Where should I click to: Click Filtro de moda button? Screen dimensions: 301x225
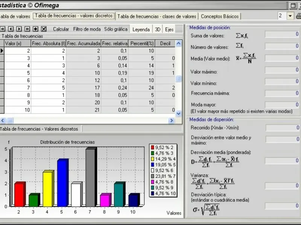click(x=87, y=29)
